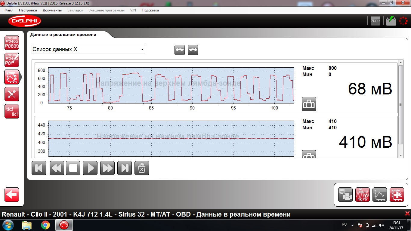The image size is (411, 231).
Task: Click the RU language indicator
Action: [x=344, y=224]
